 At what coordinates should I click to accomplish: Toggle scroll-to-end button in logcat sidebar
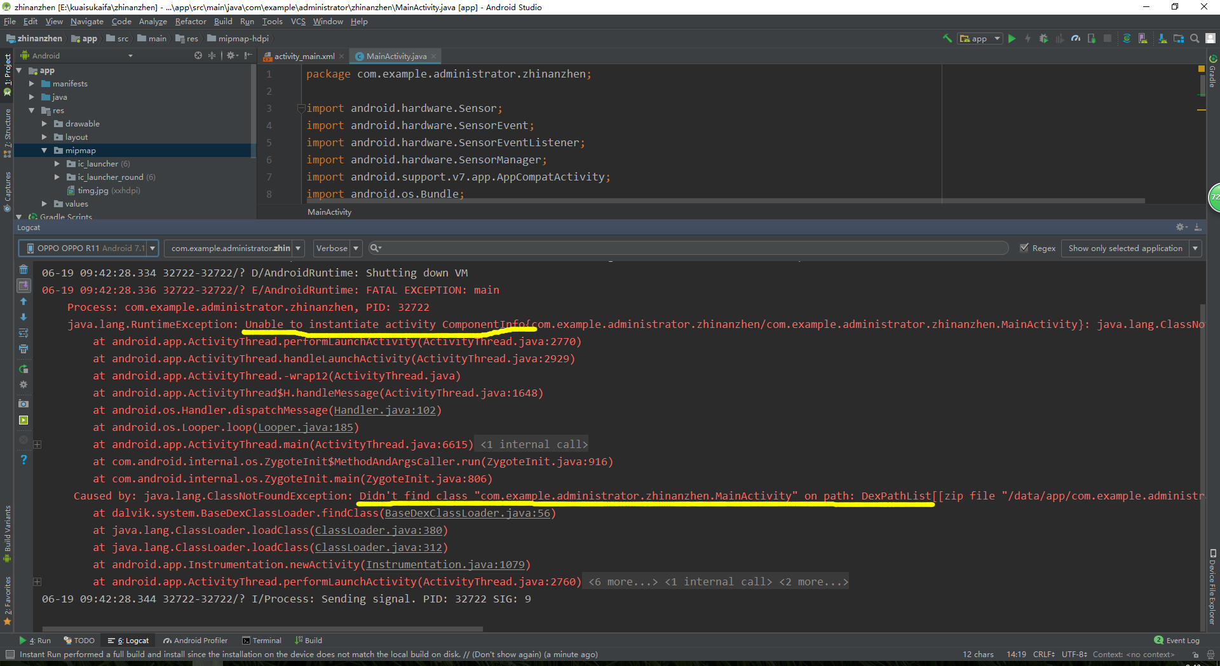tap(24, 285)
